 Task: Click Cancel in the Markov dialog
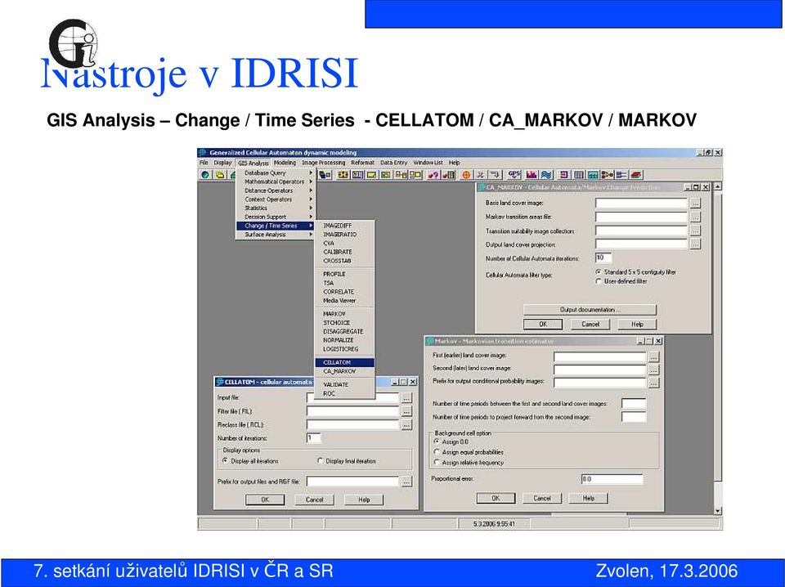coord(542,499)
